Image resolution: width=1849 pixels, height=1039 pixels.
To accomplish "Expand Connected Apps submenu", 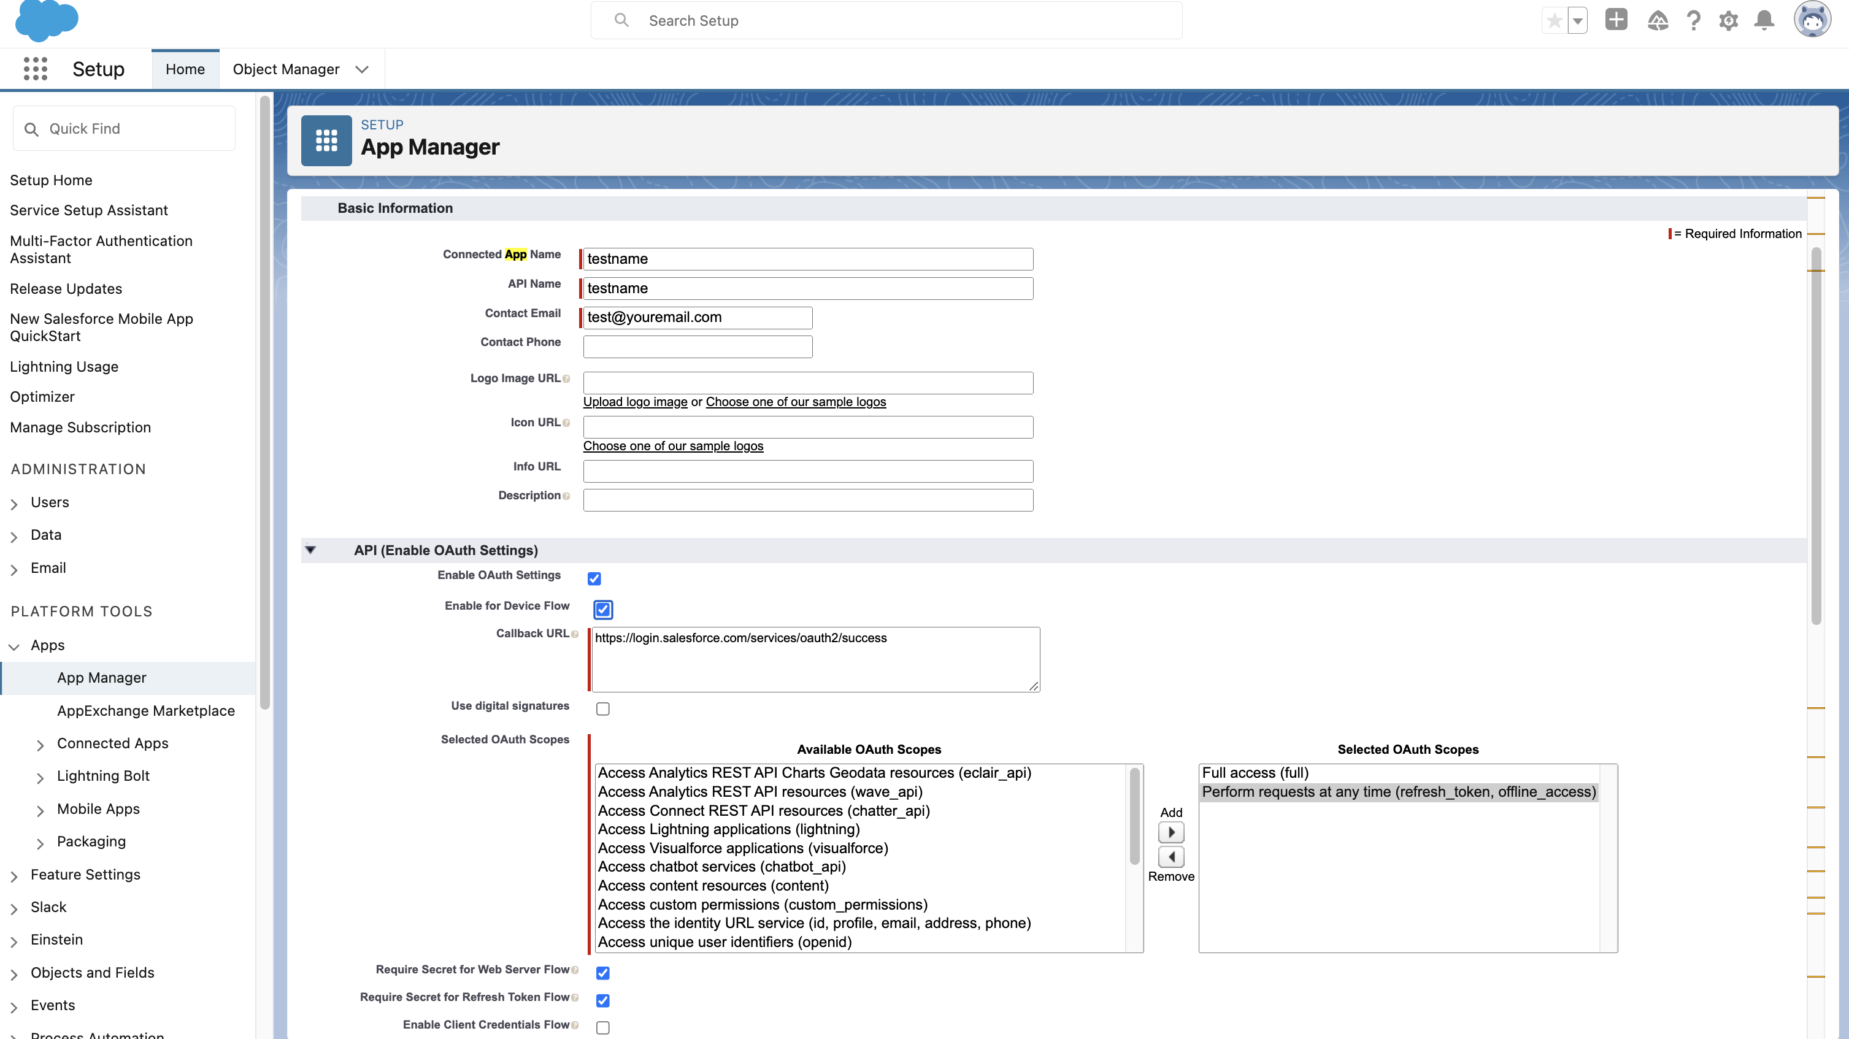I will [x=40, y=746].
